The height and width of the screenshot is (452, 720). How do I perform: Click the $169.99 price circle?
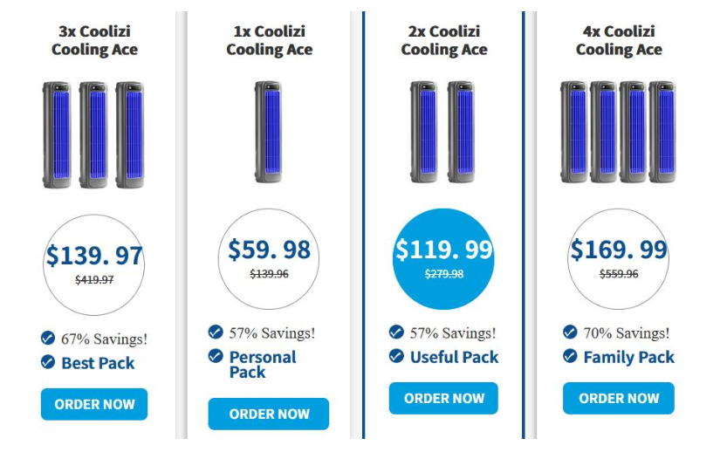[619, 259]
